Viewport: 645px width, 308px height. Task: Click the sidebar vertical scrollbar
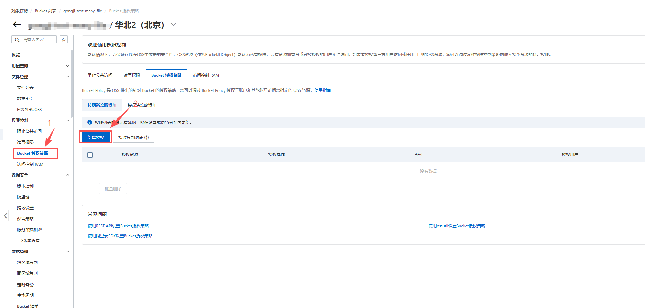(x=71, y=84)
